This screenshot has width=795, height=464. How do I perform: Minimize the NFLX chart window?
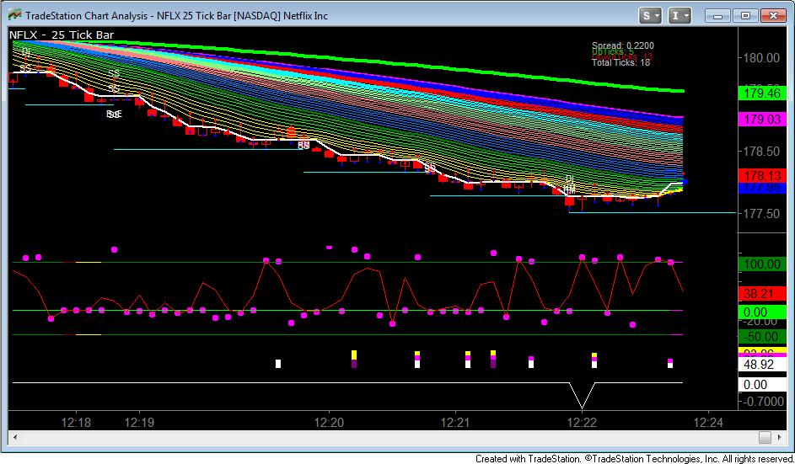coord(718,16)
